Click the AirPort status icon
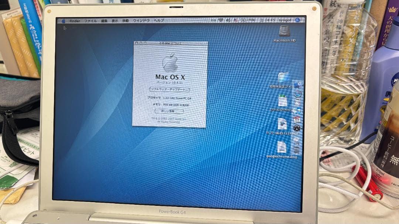The height and width of the screenshot is (224, 399). pyautogui.click(x=221, y=21)
